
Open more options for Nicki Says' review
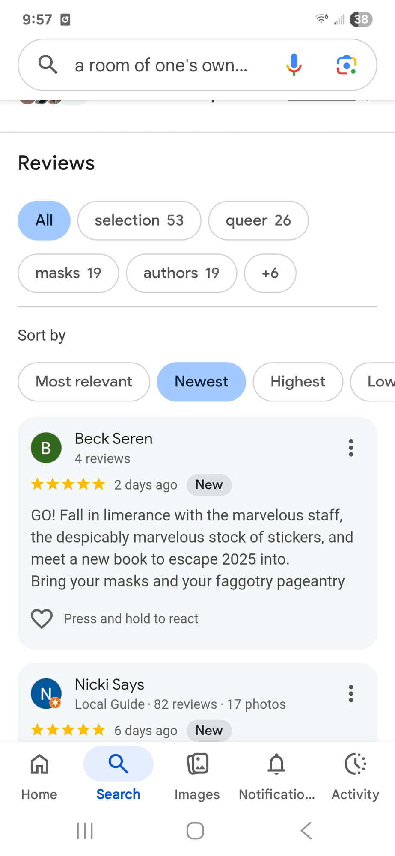click(351, 693)
